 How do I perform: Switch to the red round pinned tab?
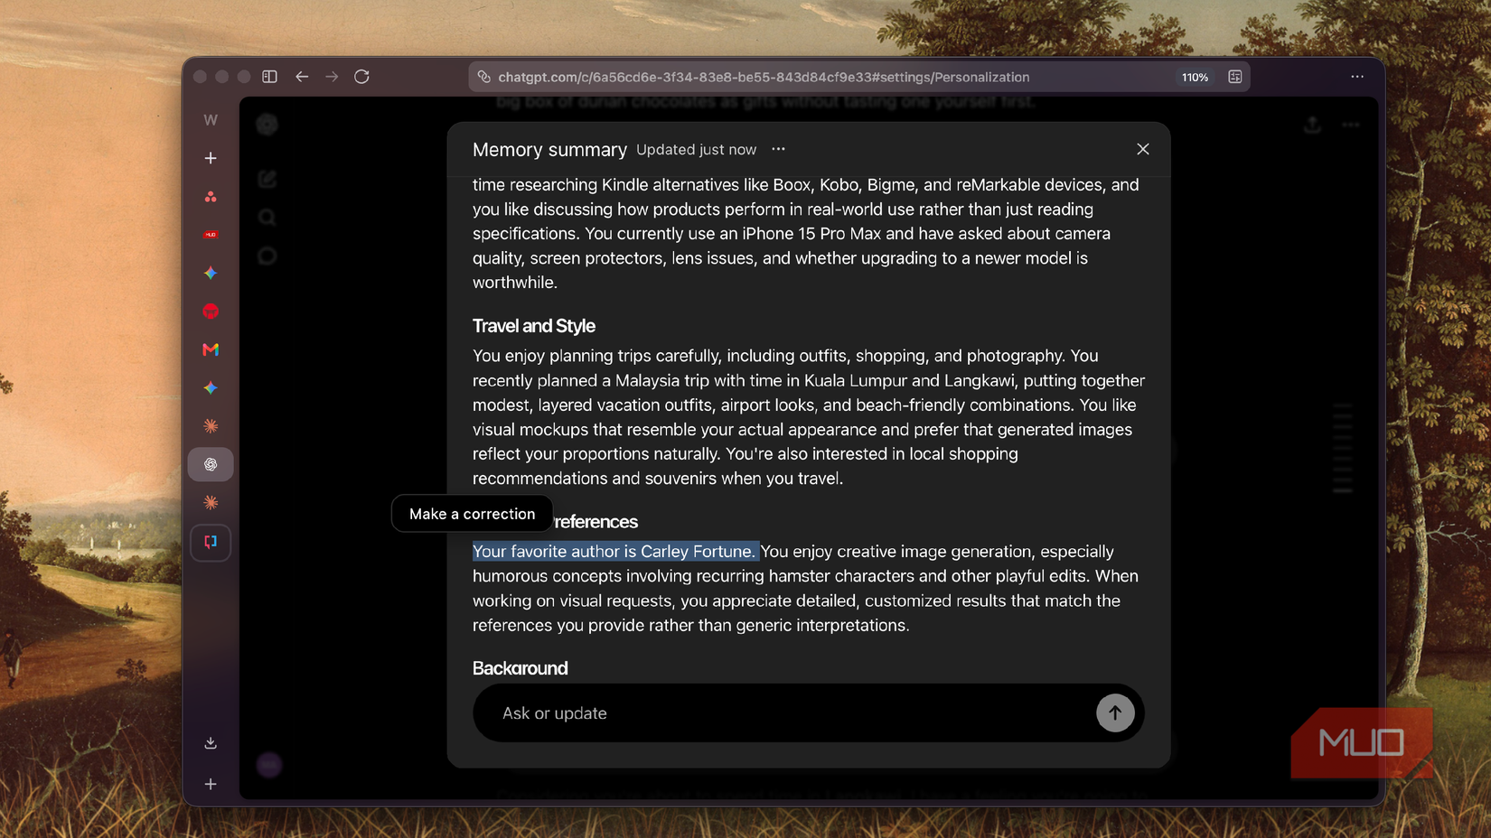pos(211,312)
